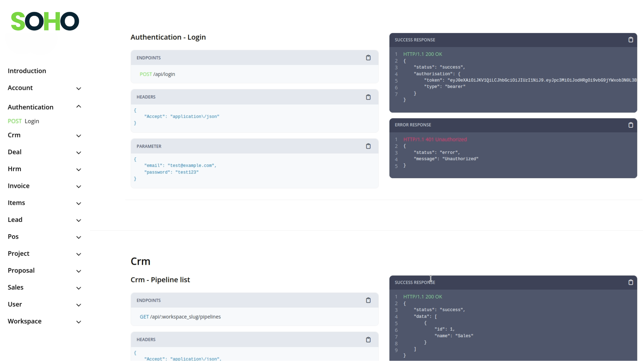Expand the Workspace section chevron

pyautogui.click(x=79, y=322)
